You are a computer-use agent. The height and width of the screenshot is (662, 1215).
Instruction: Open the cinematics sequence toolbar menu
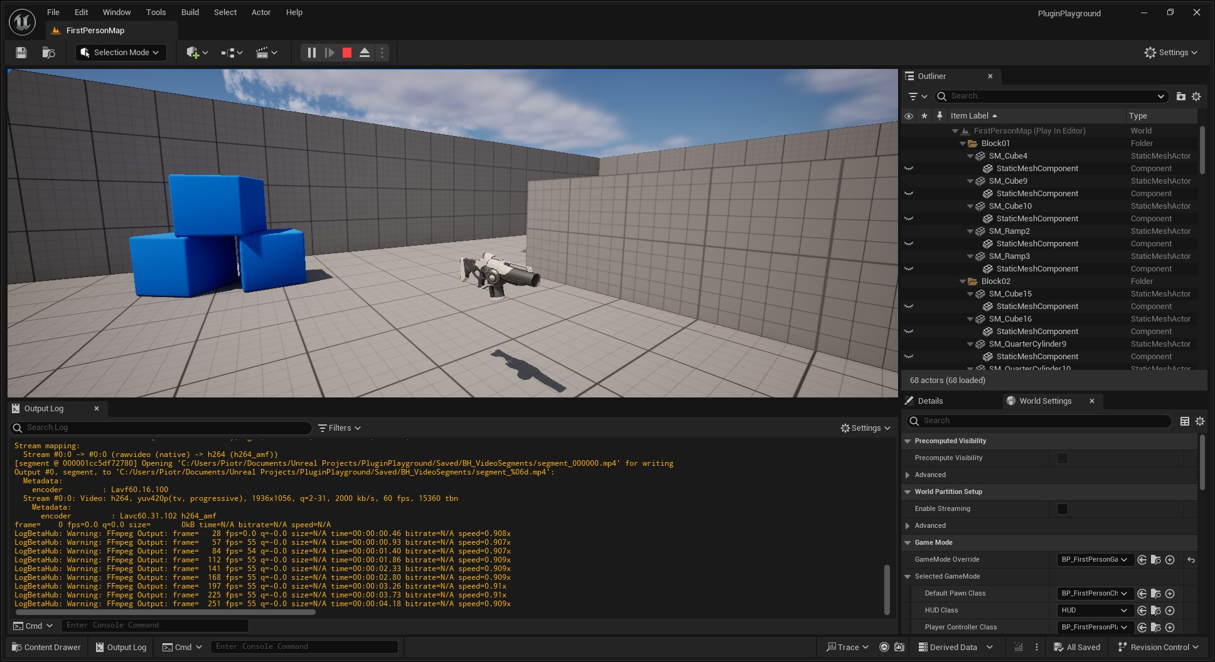267,53
